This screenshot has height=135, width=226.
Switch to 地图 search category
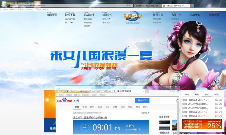coord(130,107)
